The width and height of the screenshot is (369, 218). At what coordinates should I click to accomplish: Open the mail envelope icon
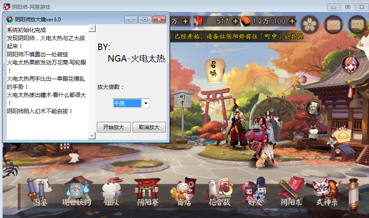(334, 24)
